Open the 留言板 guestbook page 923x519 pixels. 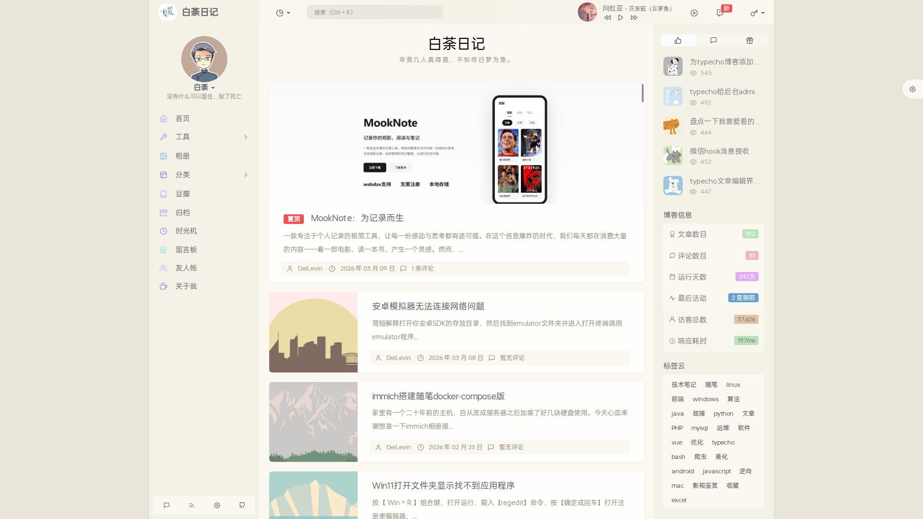pos(186,250)
